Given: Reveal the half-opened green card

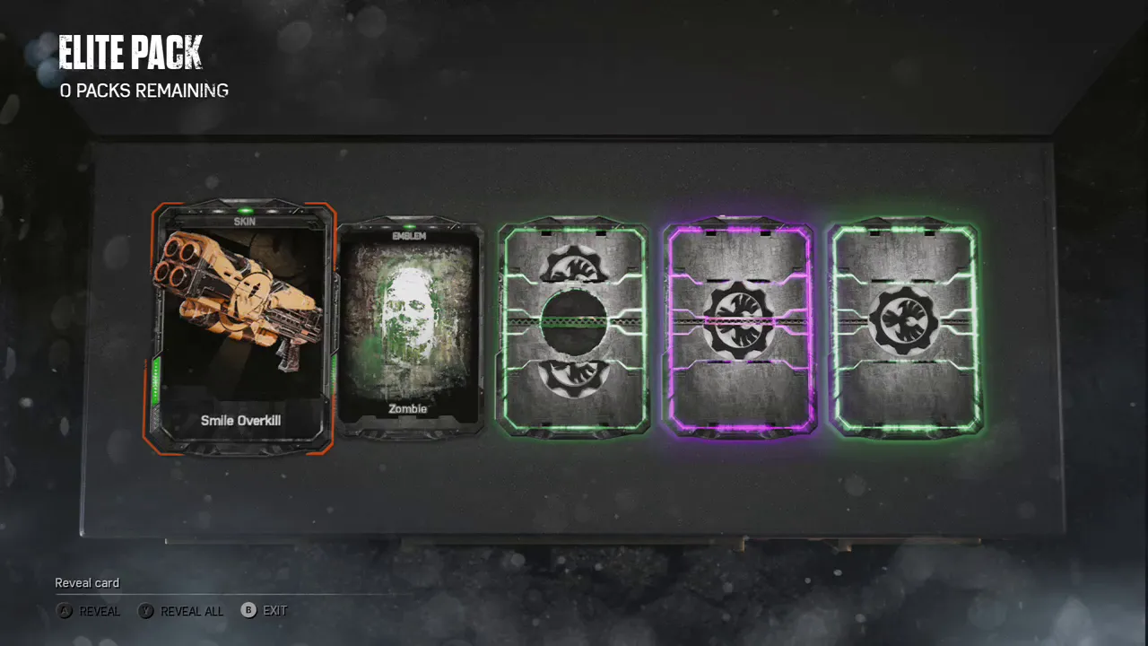Looking at the screenshot, I should tap(573, 327).
